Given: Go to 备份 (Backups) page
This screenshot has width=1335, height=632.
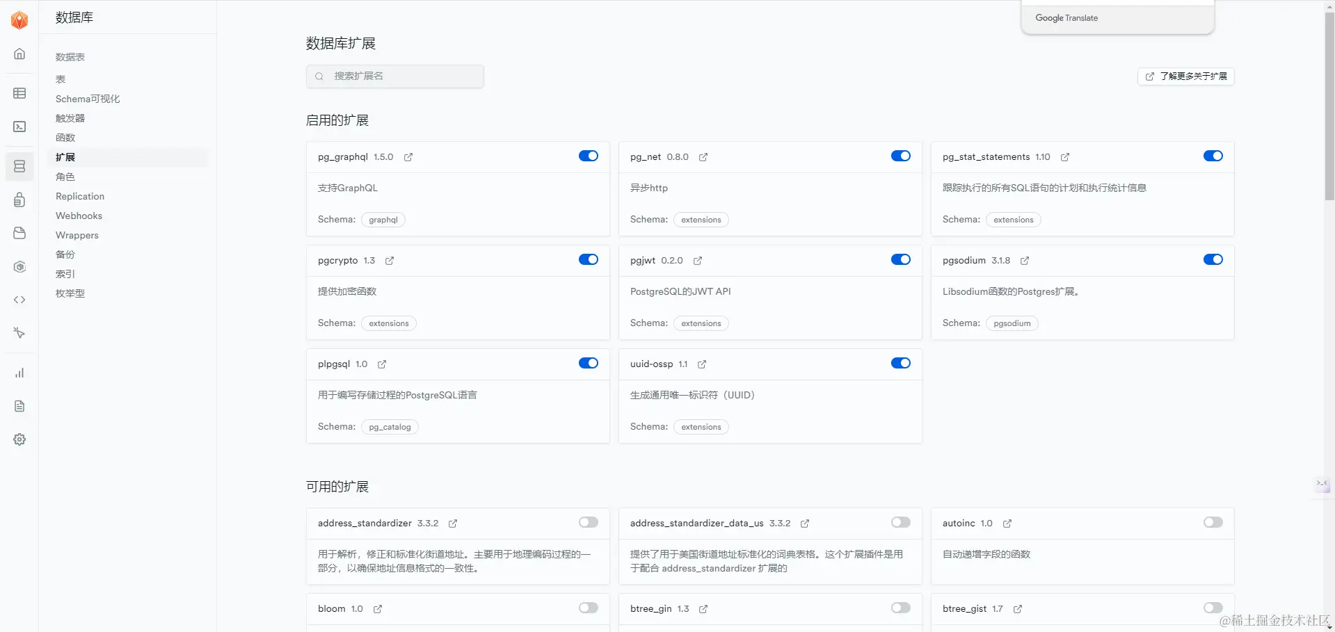Looking at the screenshot, I should click(65, 254).
